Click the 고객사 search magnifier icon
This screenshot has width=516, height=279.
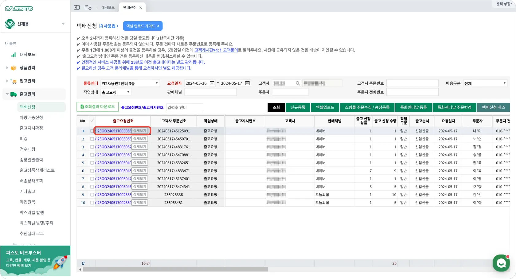pos(298,83)
